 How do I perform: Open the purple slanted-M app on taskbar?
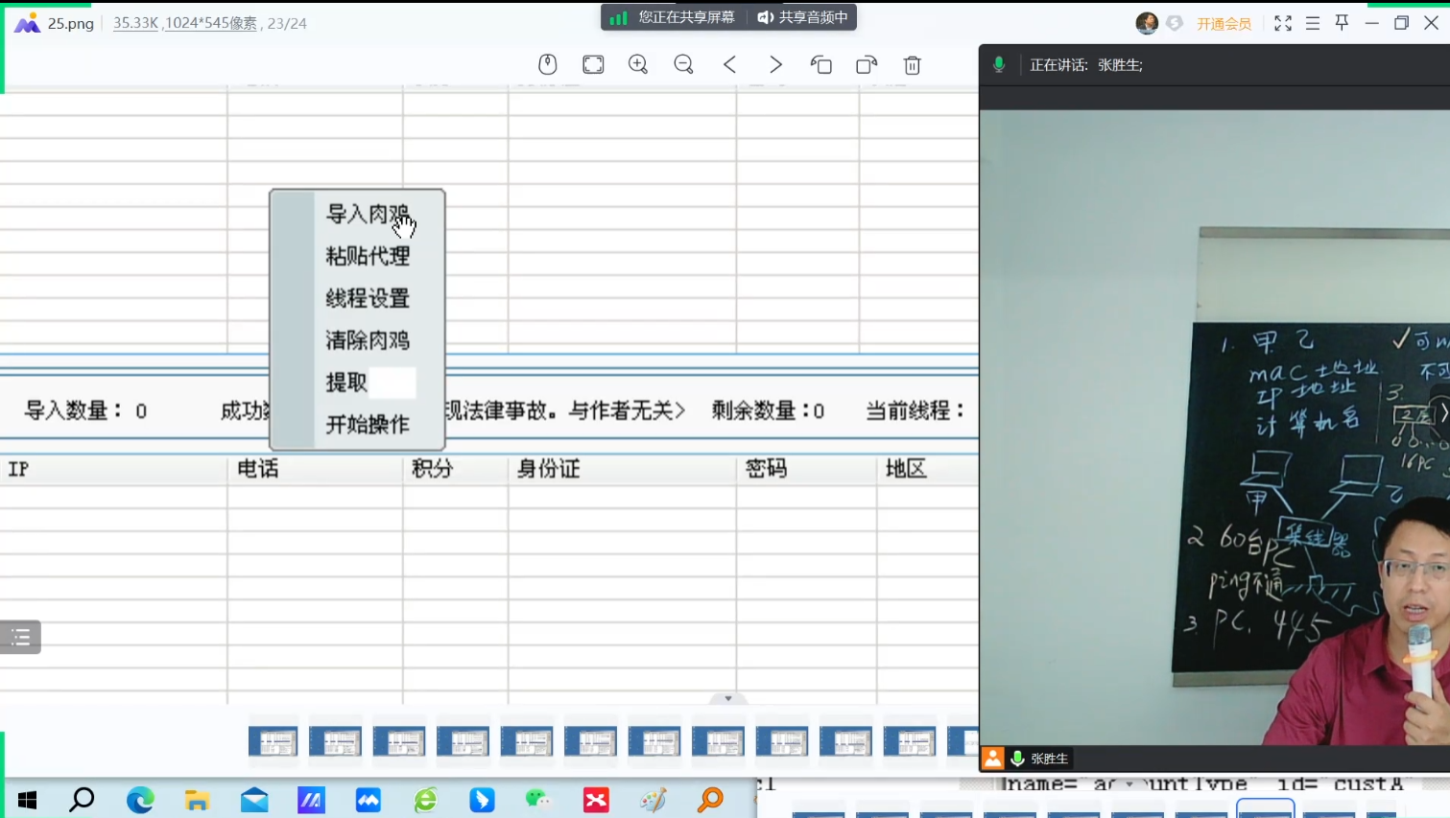311,799
